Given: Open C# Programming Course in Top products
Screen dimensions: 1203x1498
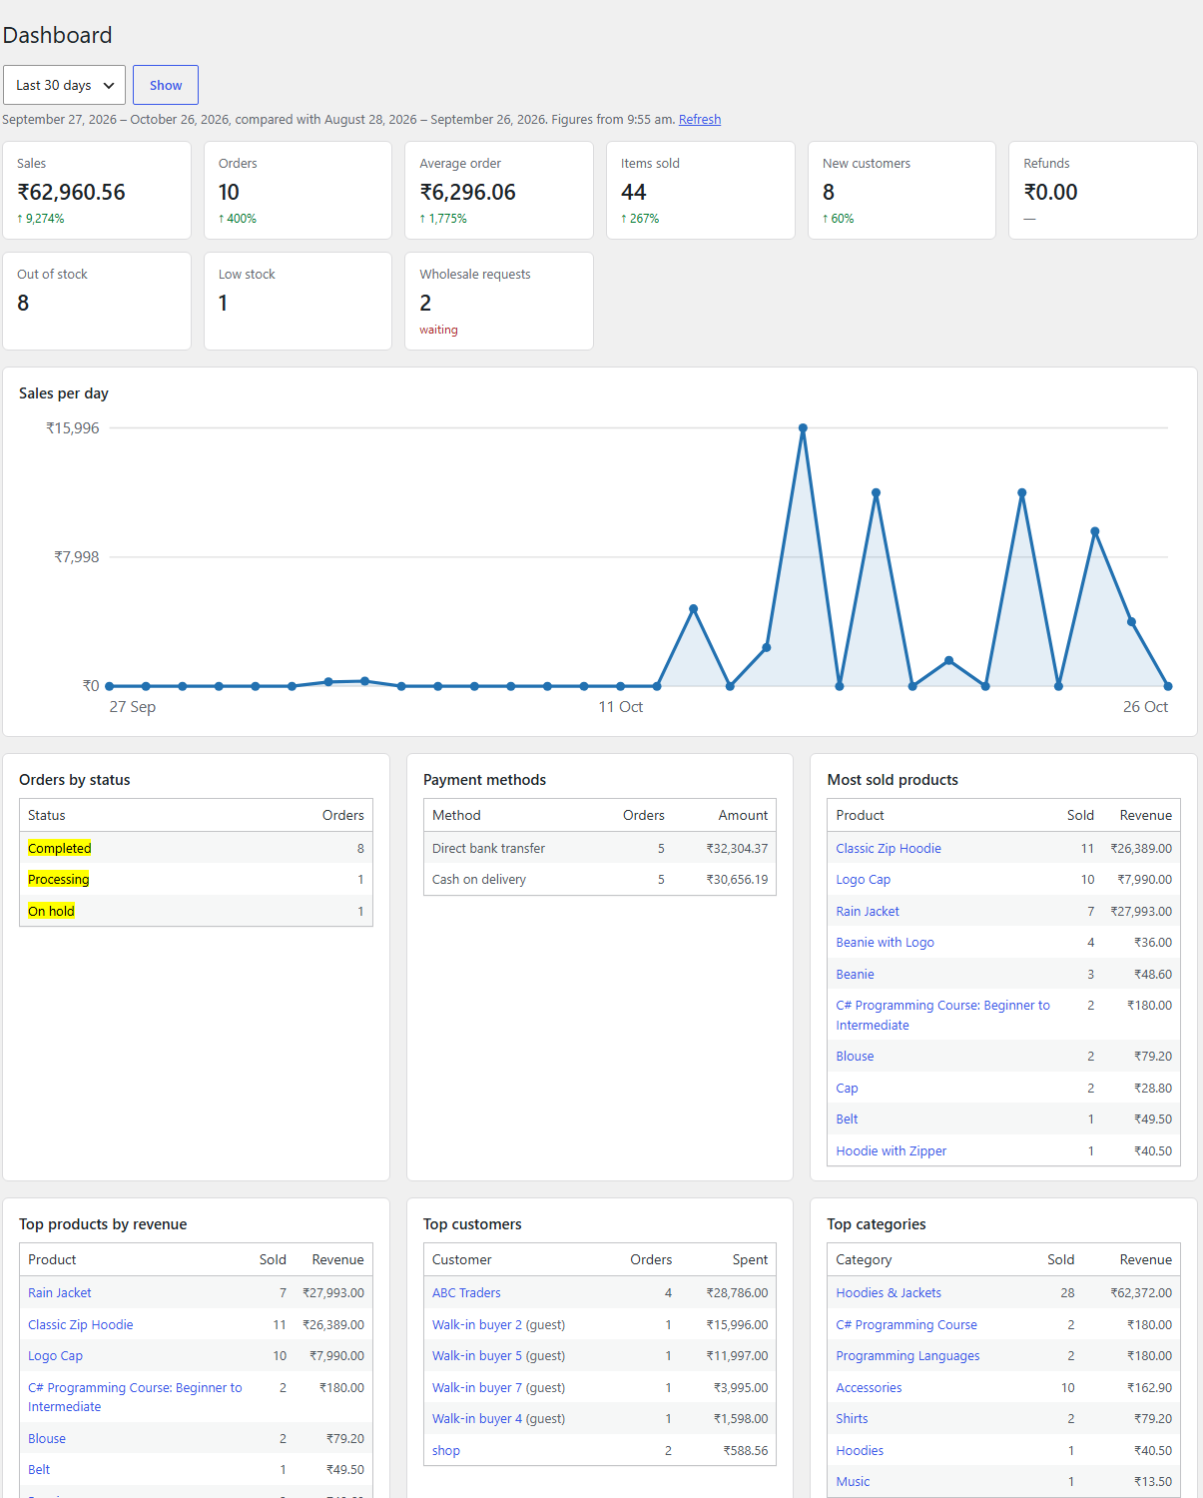Looking at the screenshot, I should (x=135, y=1397).
